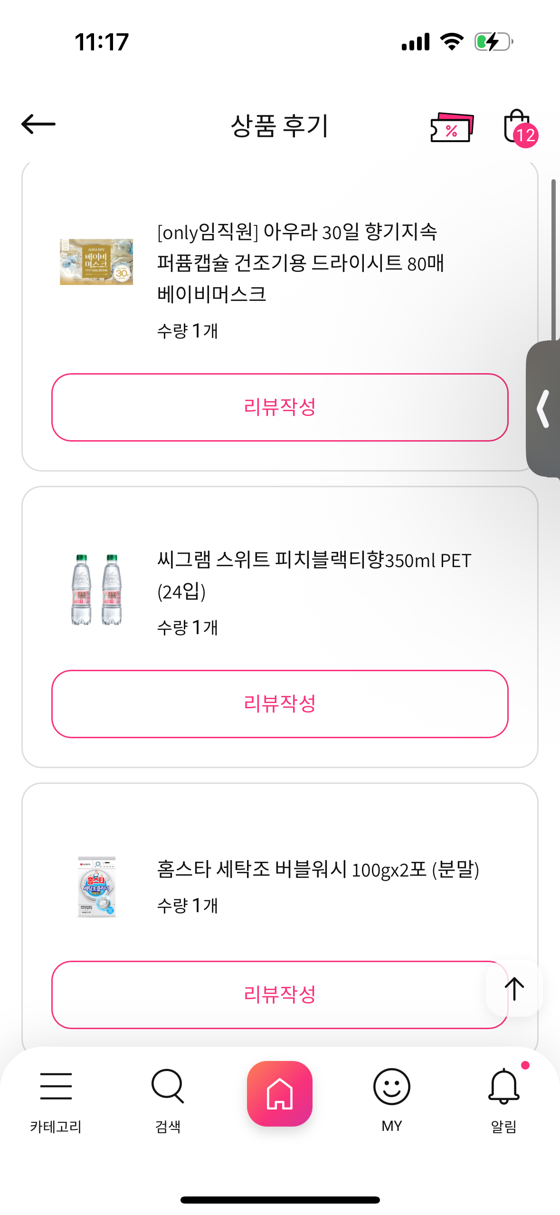The image size is (560, 1215).
Task: Write review for 씨그램 피치블랙티향
Action: [280, 704]
